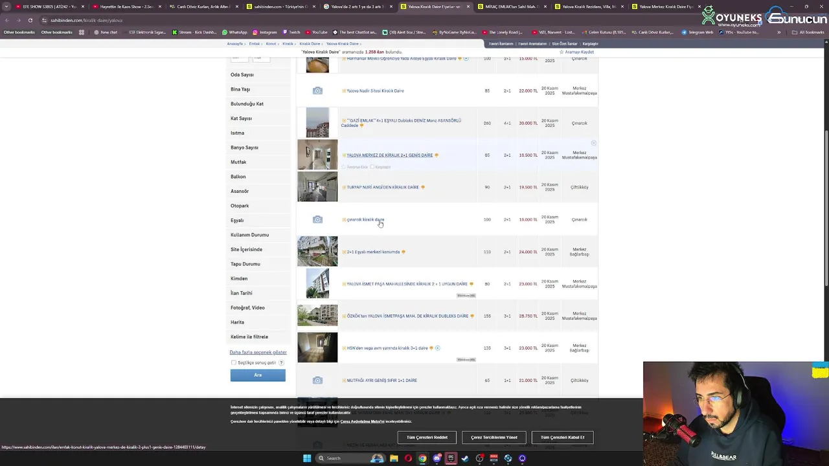Switch to Yalova Kiralık Rezidans, Villa tab
The width and height of the screenshot is (829, 466).
pyautogui.click(x=588, y=6)
